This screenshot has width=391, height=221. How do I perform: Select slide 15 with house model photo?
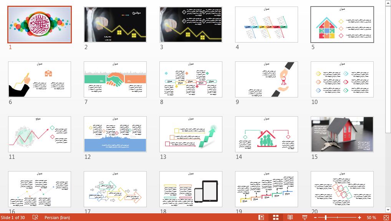[x=342, y=134]
